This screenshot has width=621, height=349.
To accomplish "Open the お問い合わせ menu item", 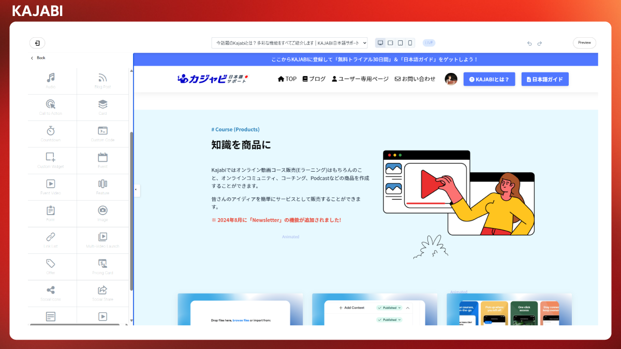I will (x=415, y=79).
